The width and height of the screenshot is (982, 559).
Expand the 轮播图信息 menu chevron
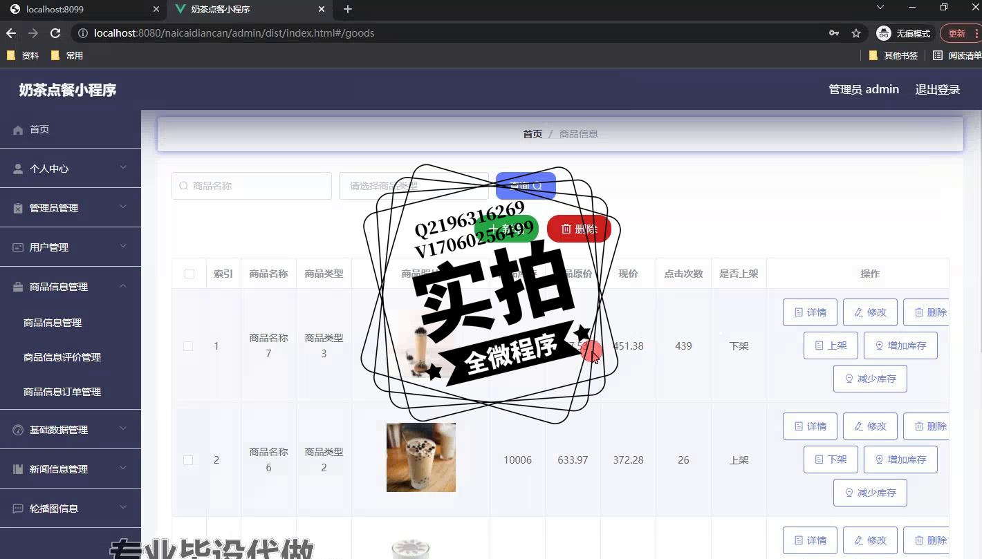[x=123, y=508]
